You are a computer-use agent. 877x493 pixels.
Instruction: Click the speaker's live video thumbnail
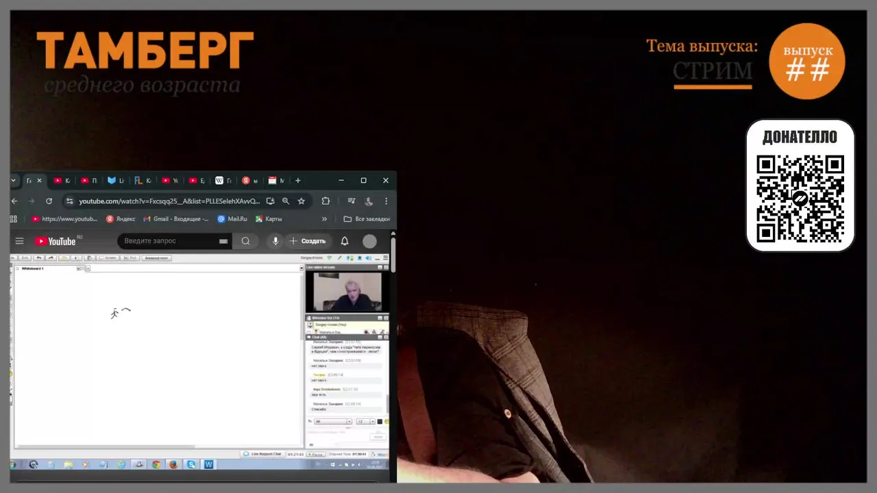pos(347,292)
